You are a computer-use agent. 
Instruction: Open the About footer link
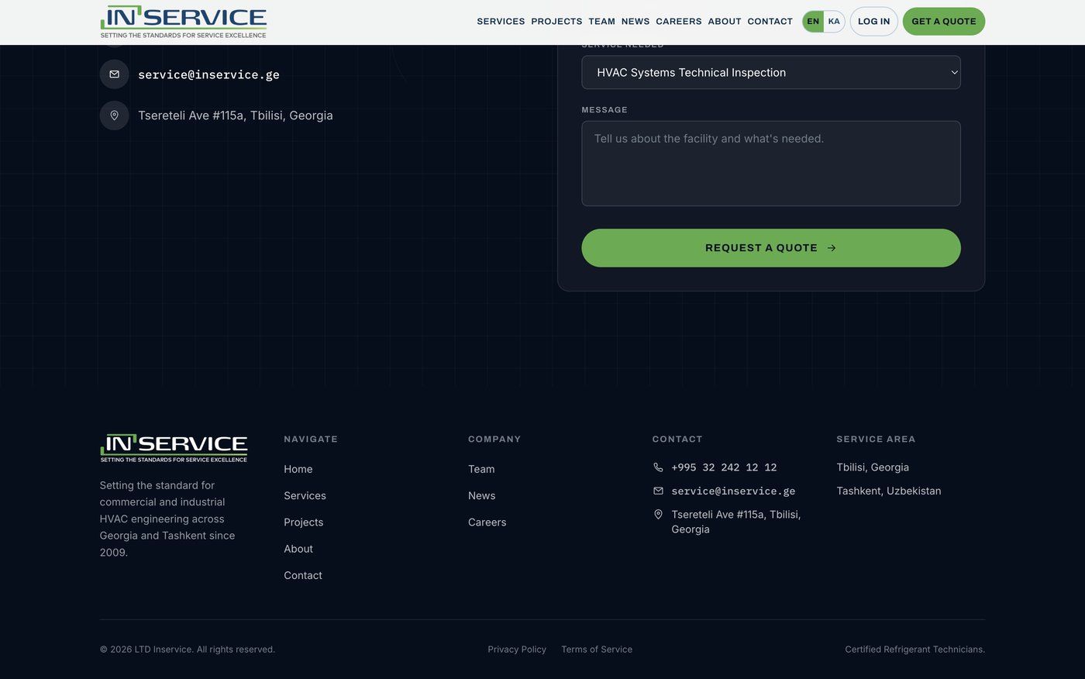click(298, 549)
